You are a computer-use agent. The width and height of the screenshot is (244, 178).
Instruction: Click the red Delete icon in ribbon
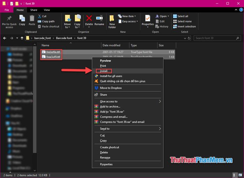pyautogui.click(x=89, y=18)
